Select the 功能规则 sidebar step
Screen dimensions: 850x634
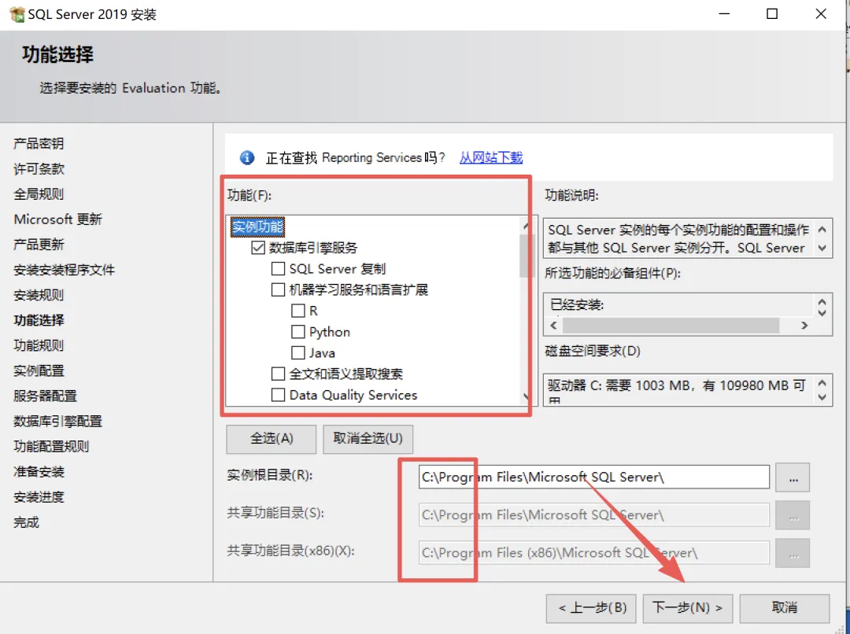tap(39, 346)
